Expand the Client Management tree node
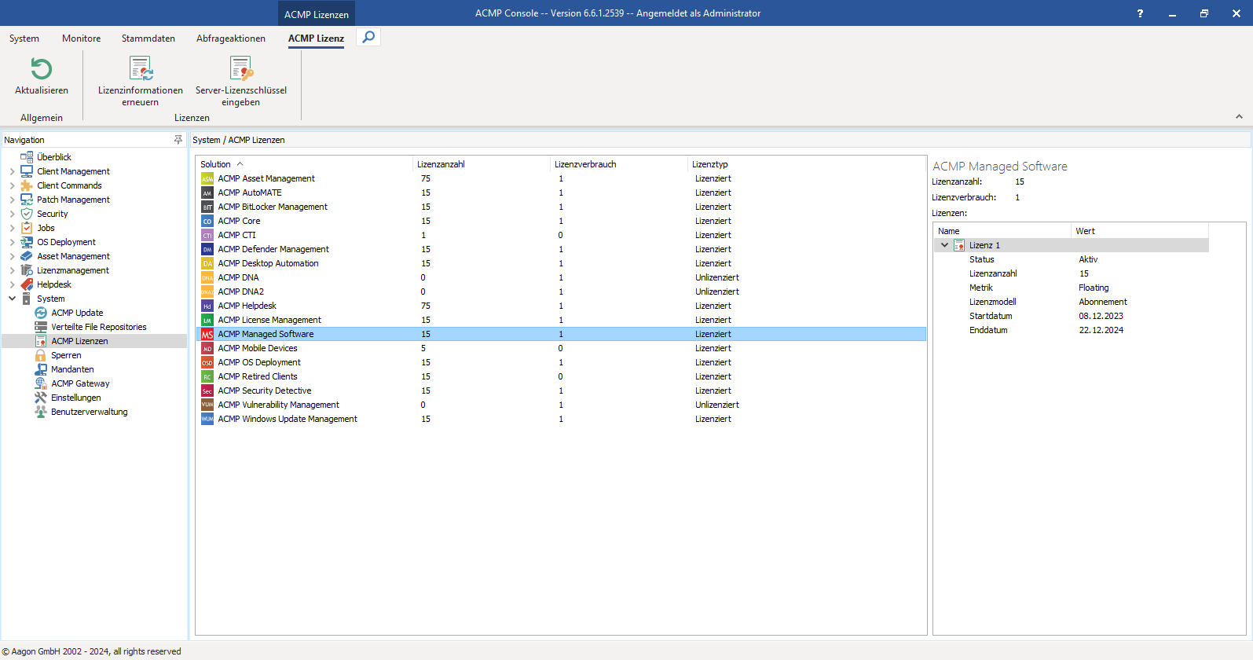The width and height of the screenshot is (1253, 660). pyautogui.click(x=12, y=171)
